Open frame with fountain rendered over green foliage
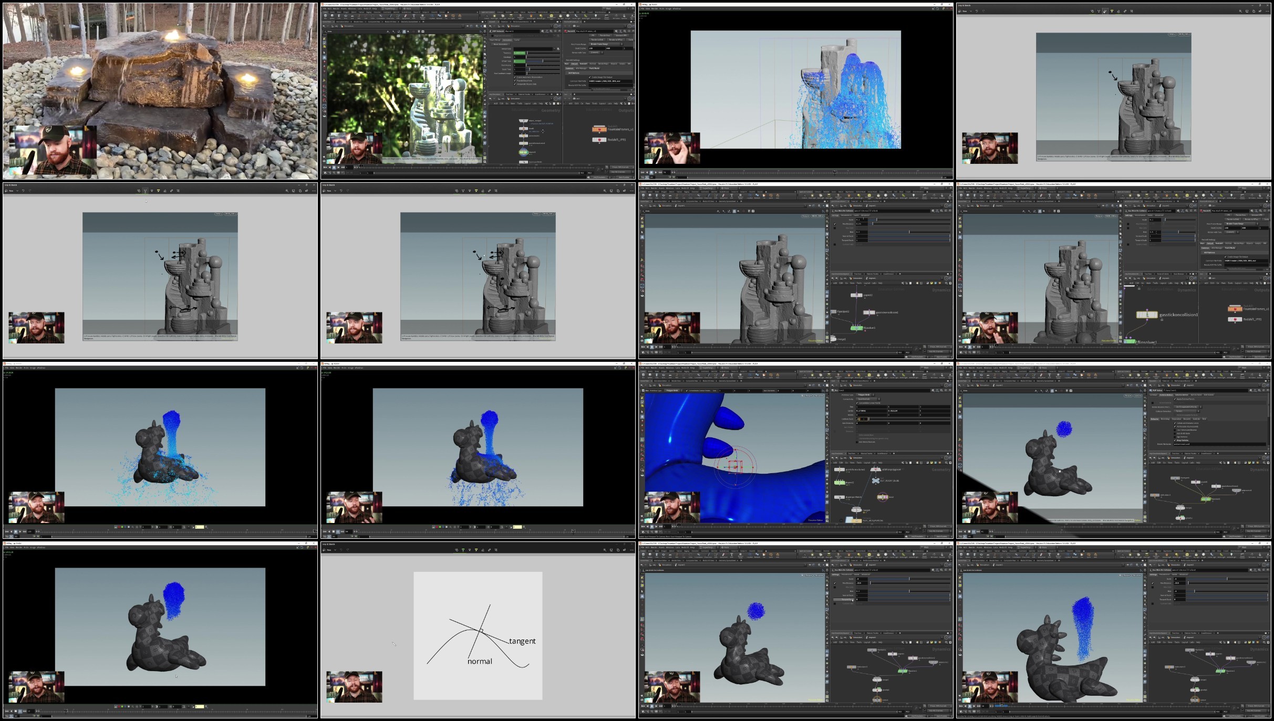 [478, 91]
